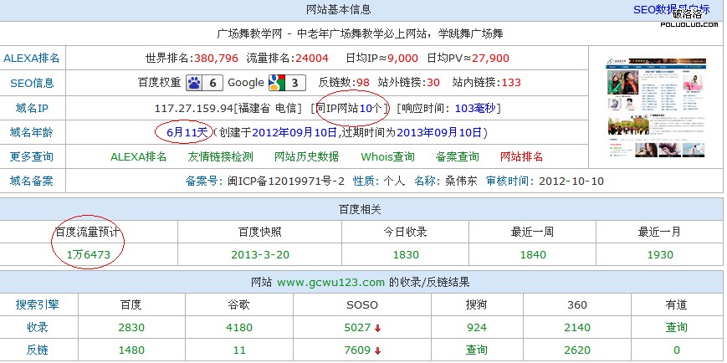
Task: Open the Whois查询 link
Action: point(387,156)
